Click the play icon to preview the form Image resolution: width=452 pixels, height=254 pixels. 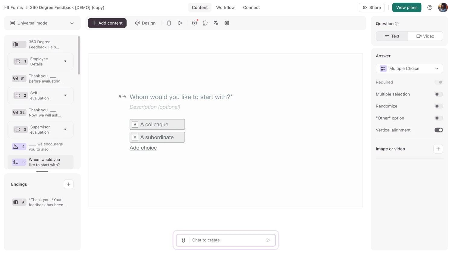pos(180,23)
